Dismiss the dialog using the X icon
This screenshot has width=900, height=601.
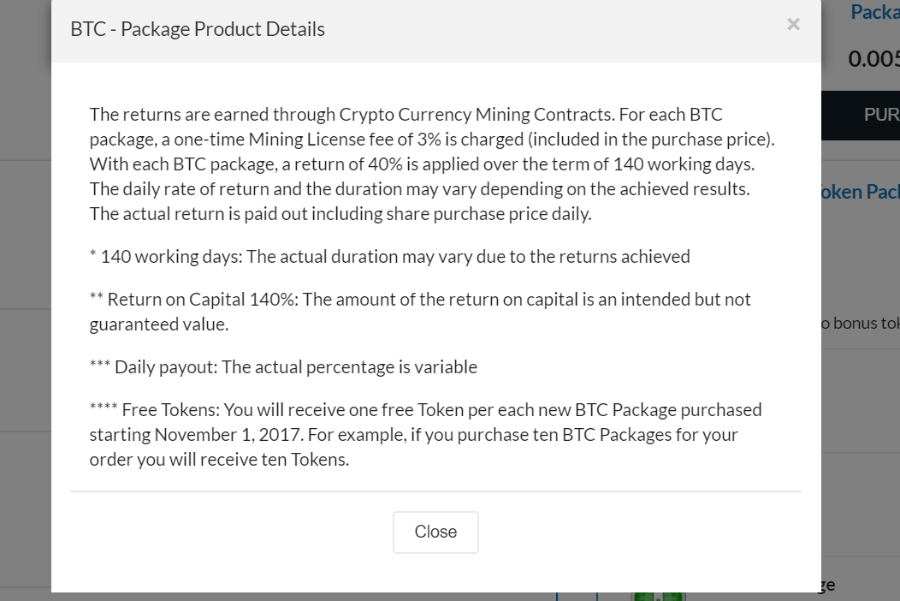point(793,24)
